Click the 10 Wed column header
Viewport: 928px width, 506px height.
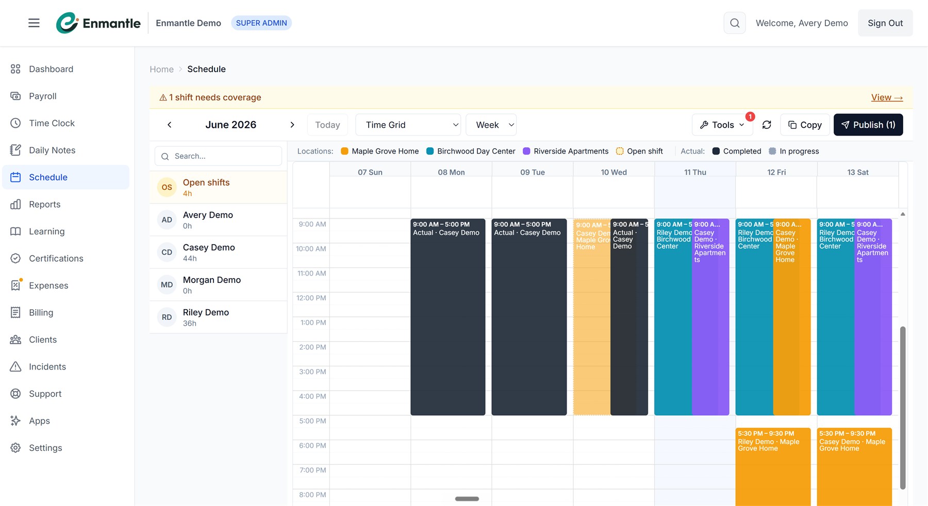click(x=614, y=172)
